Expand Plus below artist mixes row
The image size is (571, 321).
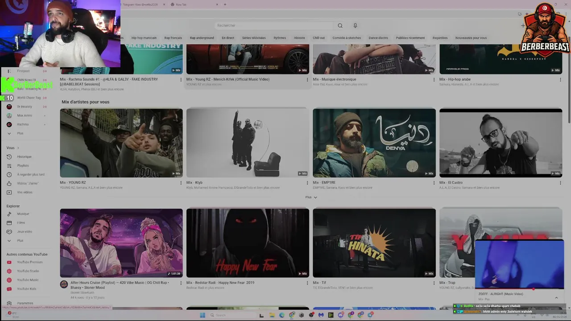coord(311,197)
